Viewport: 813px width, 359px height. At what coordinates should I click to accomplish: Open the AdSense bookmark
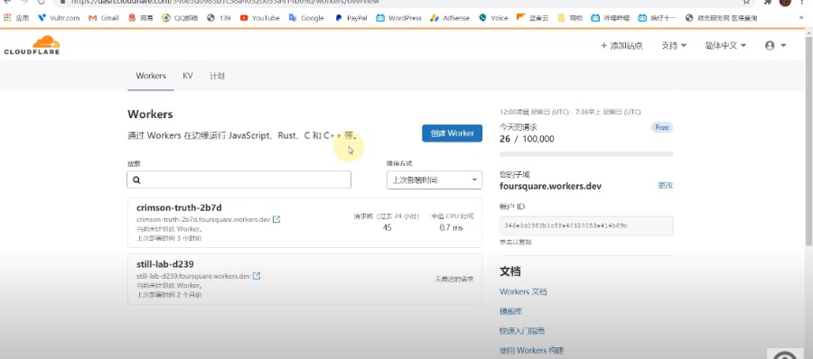[x=450, y=18]
